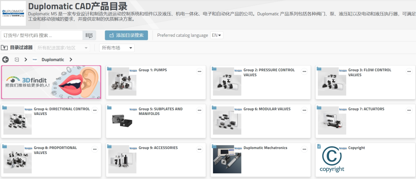Open Group 5: SUBPLATES AND MANIFOLDS title
Image resolution: width=416 pixels, height=179 pixels.
(x=161, y=111)
